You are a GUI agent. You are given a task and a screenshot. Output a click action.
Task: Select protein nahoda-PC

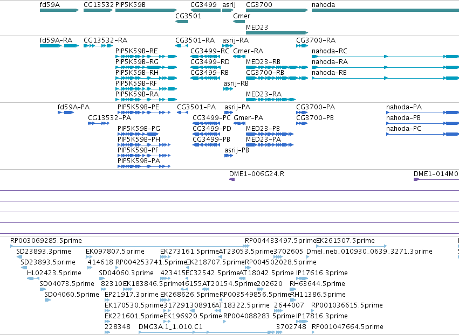[x=403, y=129]
